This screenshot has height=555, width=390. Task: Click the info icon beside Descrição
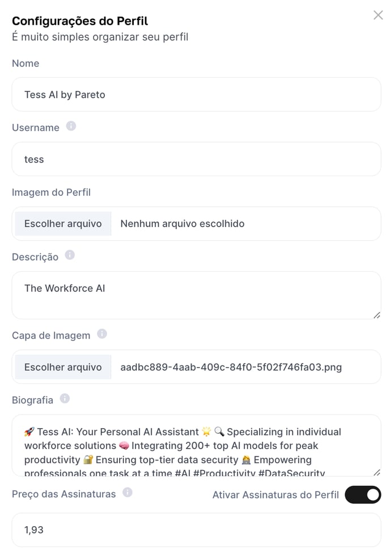coord(70,255)
